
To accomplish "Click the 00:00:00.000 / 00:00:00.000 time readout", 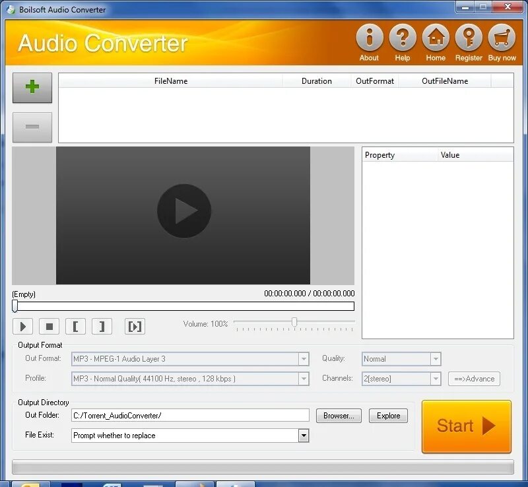I will [x=309, y=294].
